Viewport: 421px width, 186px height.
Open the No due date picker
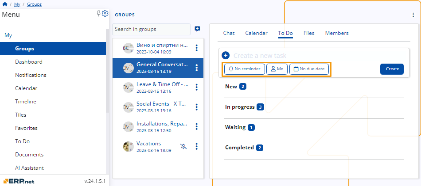point(309,69)
